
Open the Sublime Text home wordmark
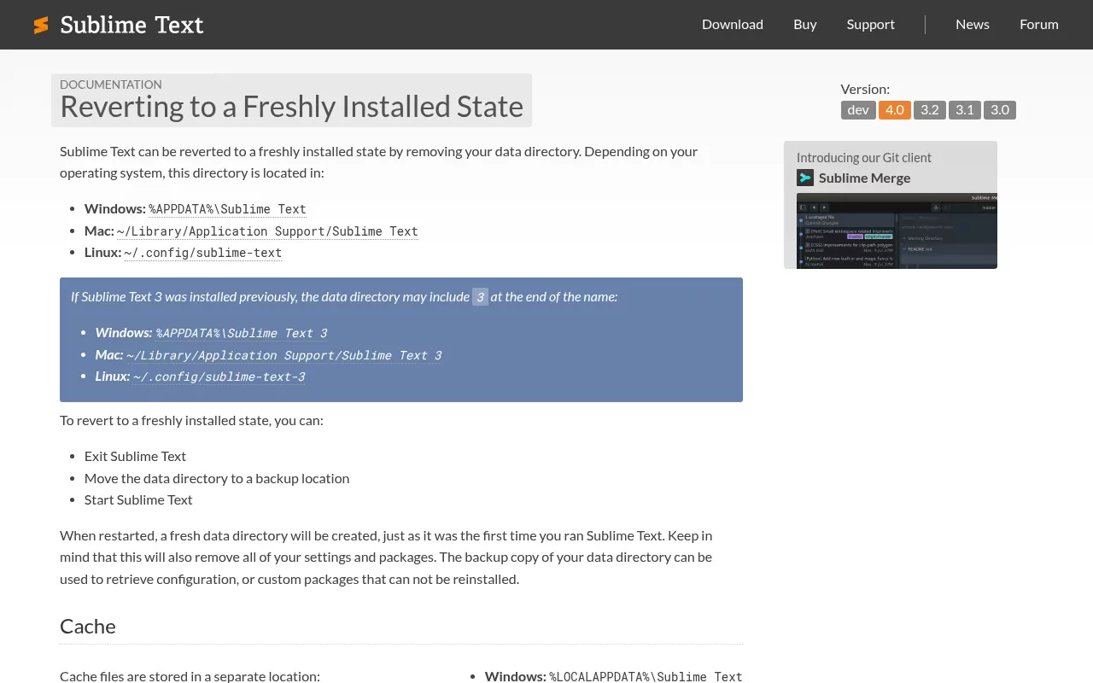(132, 25)
